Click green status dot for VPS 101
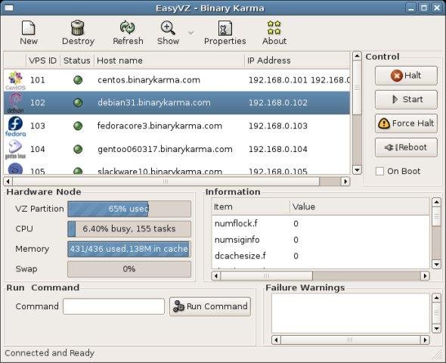 [78, 80]
